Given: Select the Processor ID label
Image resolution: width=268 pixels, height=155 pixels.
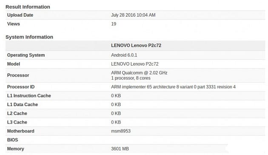Looking at the screenshot, I should click(x=21, y=87).
